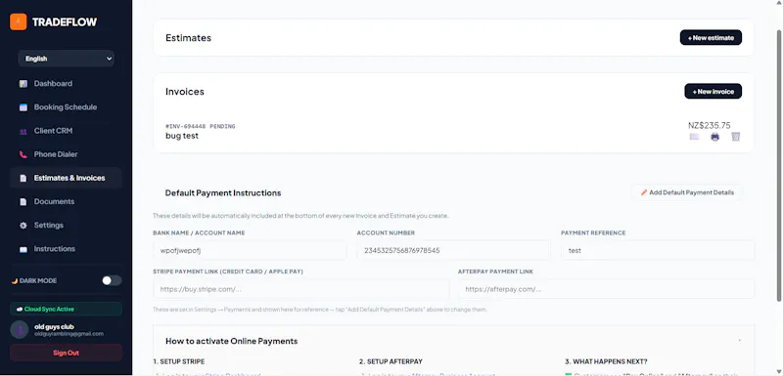This screenshot has height=376, width=783.
Task: Click the NZ$235.75 invoice amount
Action: 709,126
